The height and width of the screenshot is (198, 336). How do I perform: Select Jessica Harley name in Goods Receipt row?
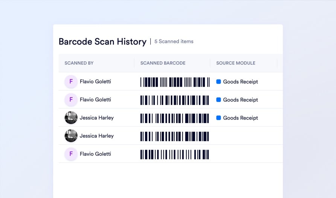click(97, 118)
